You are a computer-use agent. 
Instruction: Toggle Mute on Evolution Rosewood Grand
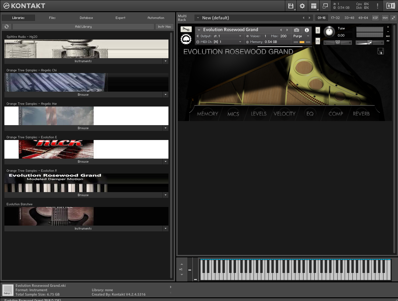[318, 41]
